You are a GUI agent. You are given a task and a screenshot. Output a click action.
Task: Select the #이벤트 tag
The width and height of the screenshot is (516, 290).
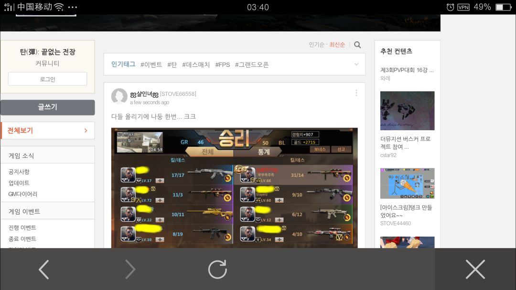151,65
